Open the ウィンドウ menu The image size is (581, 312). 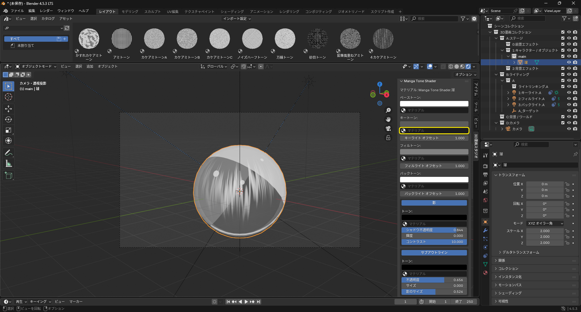[x=66, y=11]
